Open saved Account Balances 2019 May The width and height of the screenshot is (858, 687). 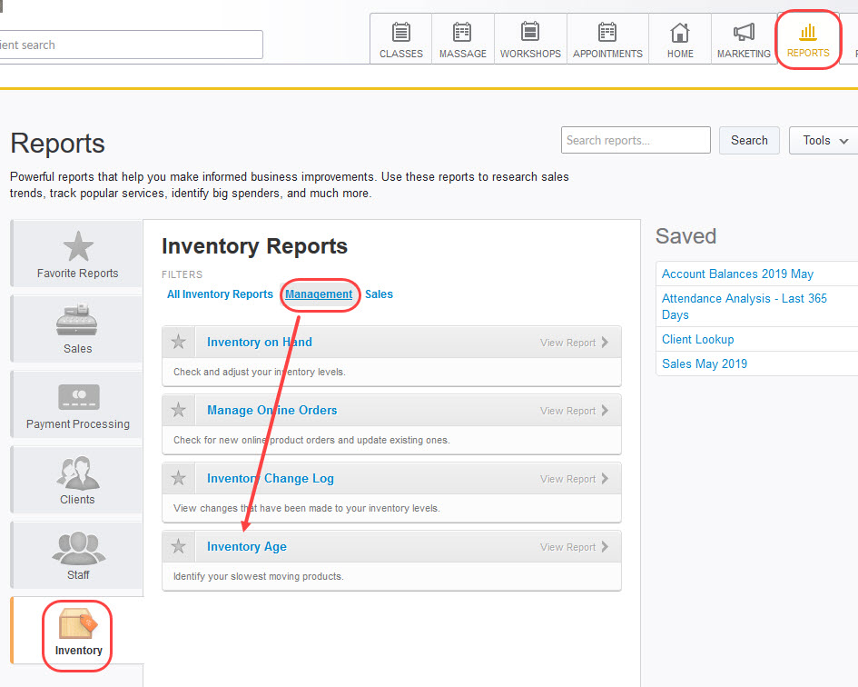pyautogui.click(x=737, y=274)
